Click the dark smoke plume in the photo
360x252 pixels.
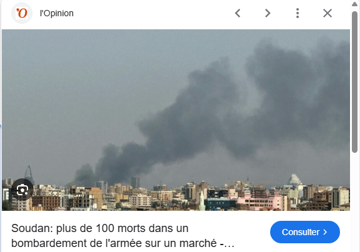pos(230,110)
